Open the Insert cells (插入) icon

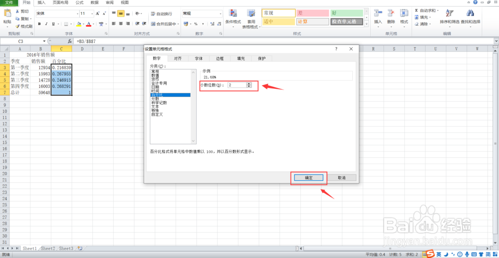378,13
